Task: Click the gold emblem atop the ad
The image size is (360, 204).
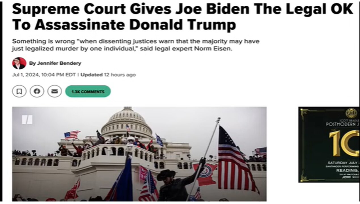Action: [x=351, y=113]
